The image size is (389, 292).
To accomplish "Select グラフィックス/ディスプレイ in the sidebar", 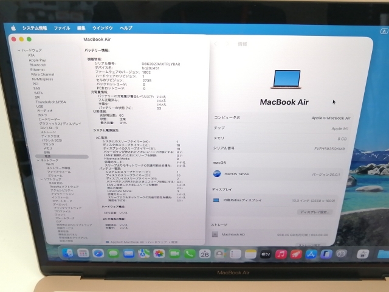I will point(60,123).
